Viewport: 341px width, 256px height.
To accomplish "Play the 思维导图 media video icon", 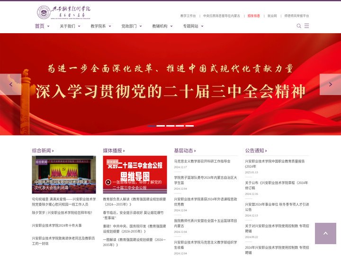I will click(x=108, y=182).
